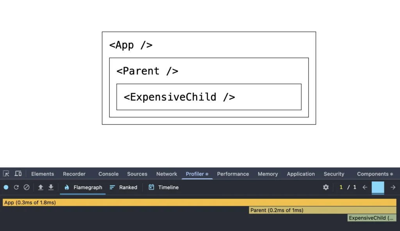Open the Components tab
Image resolution: width=400 pixels, height=231 pixels.
[375, 174]
